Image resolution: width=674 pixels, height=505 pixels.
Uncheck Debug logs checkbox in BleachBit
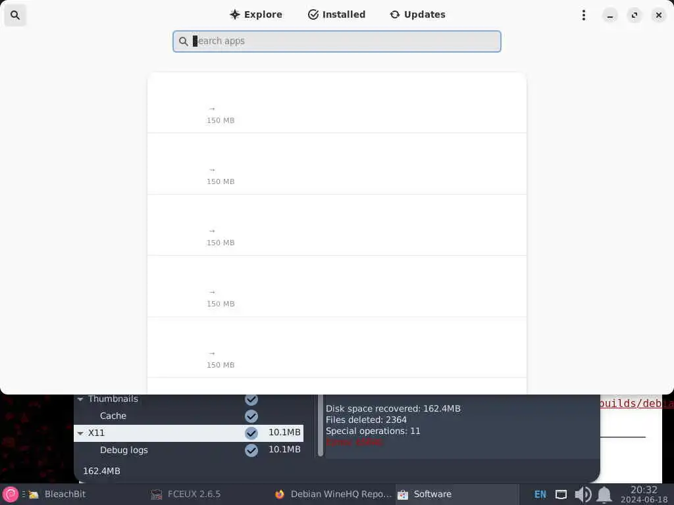(251, 450)
